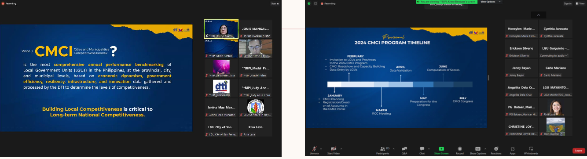This screenshot has width=587, height=159.
Task: Select LGU Samal tile with seal logo
Action: (x=255, y=108)
